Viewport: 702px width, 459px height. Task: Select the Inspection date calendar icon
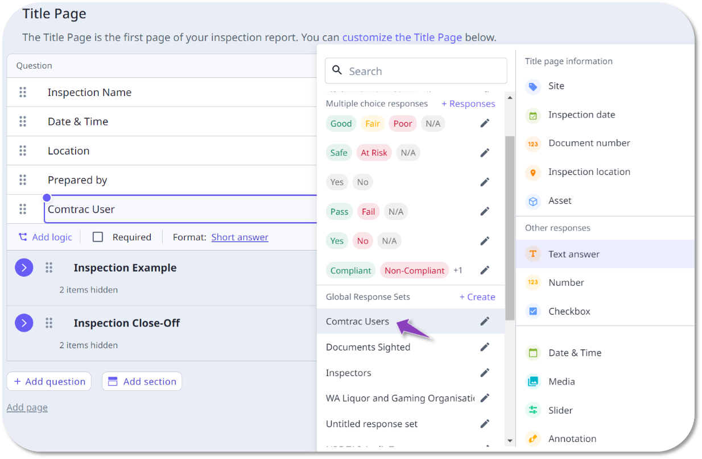point(532,115)
